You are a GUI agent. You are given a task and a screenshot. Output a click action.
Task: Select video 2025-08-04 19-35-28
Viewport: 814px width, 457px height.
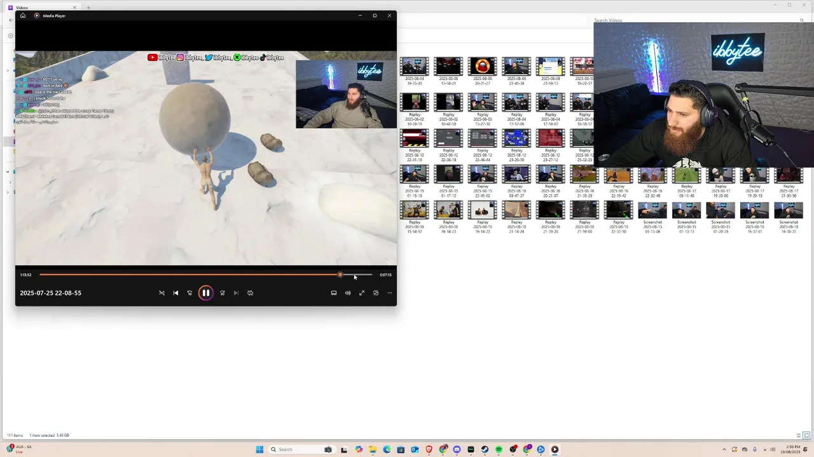point(414,71)
